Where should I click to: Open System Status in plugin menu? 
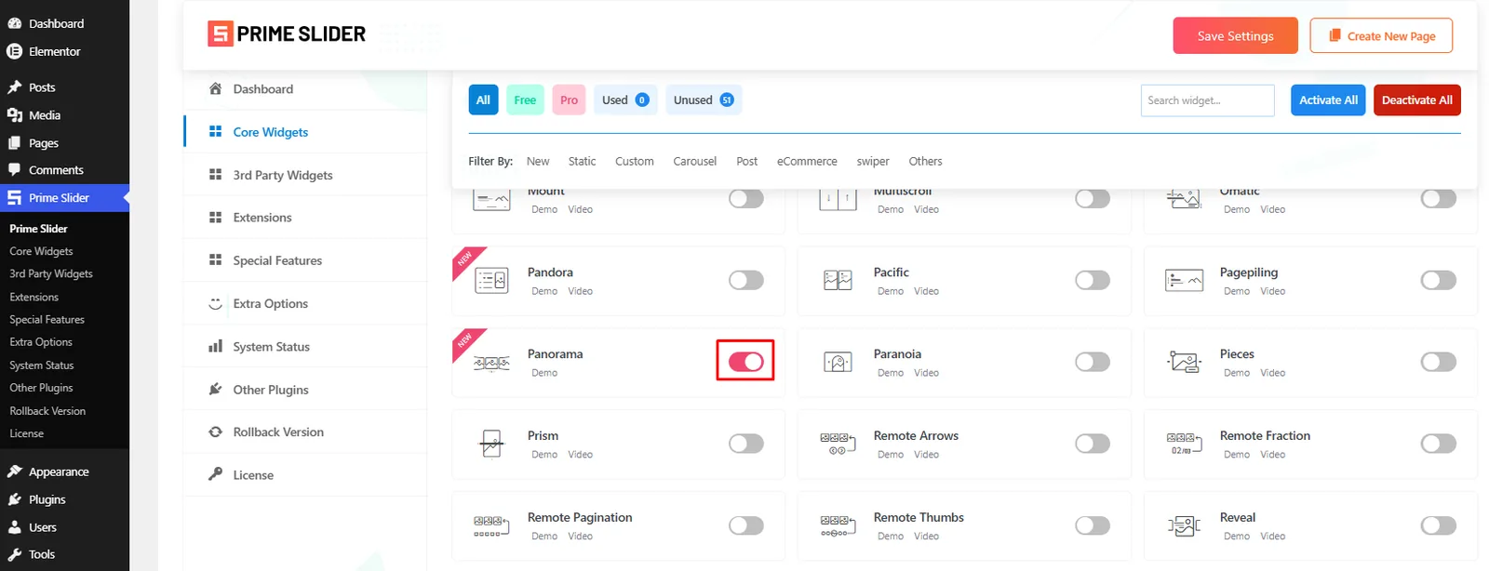point(305,347)
